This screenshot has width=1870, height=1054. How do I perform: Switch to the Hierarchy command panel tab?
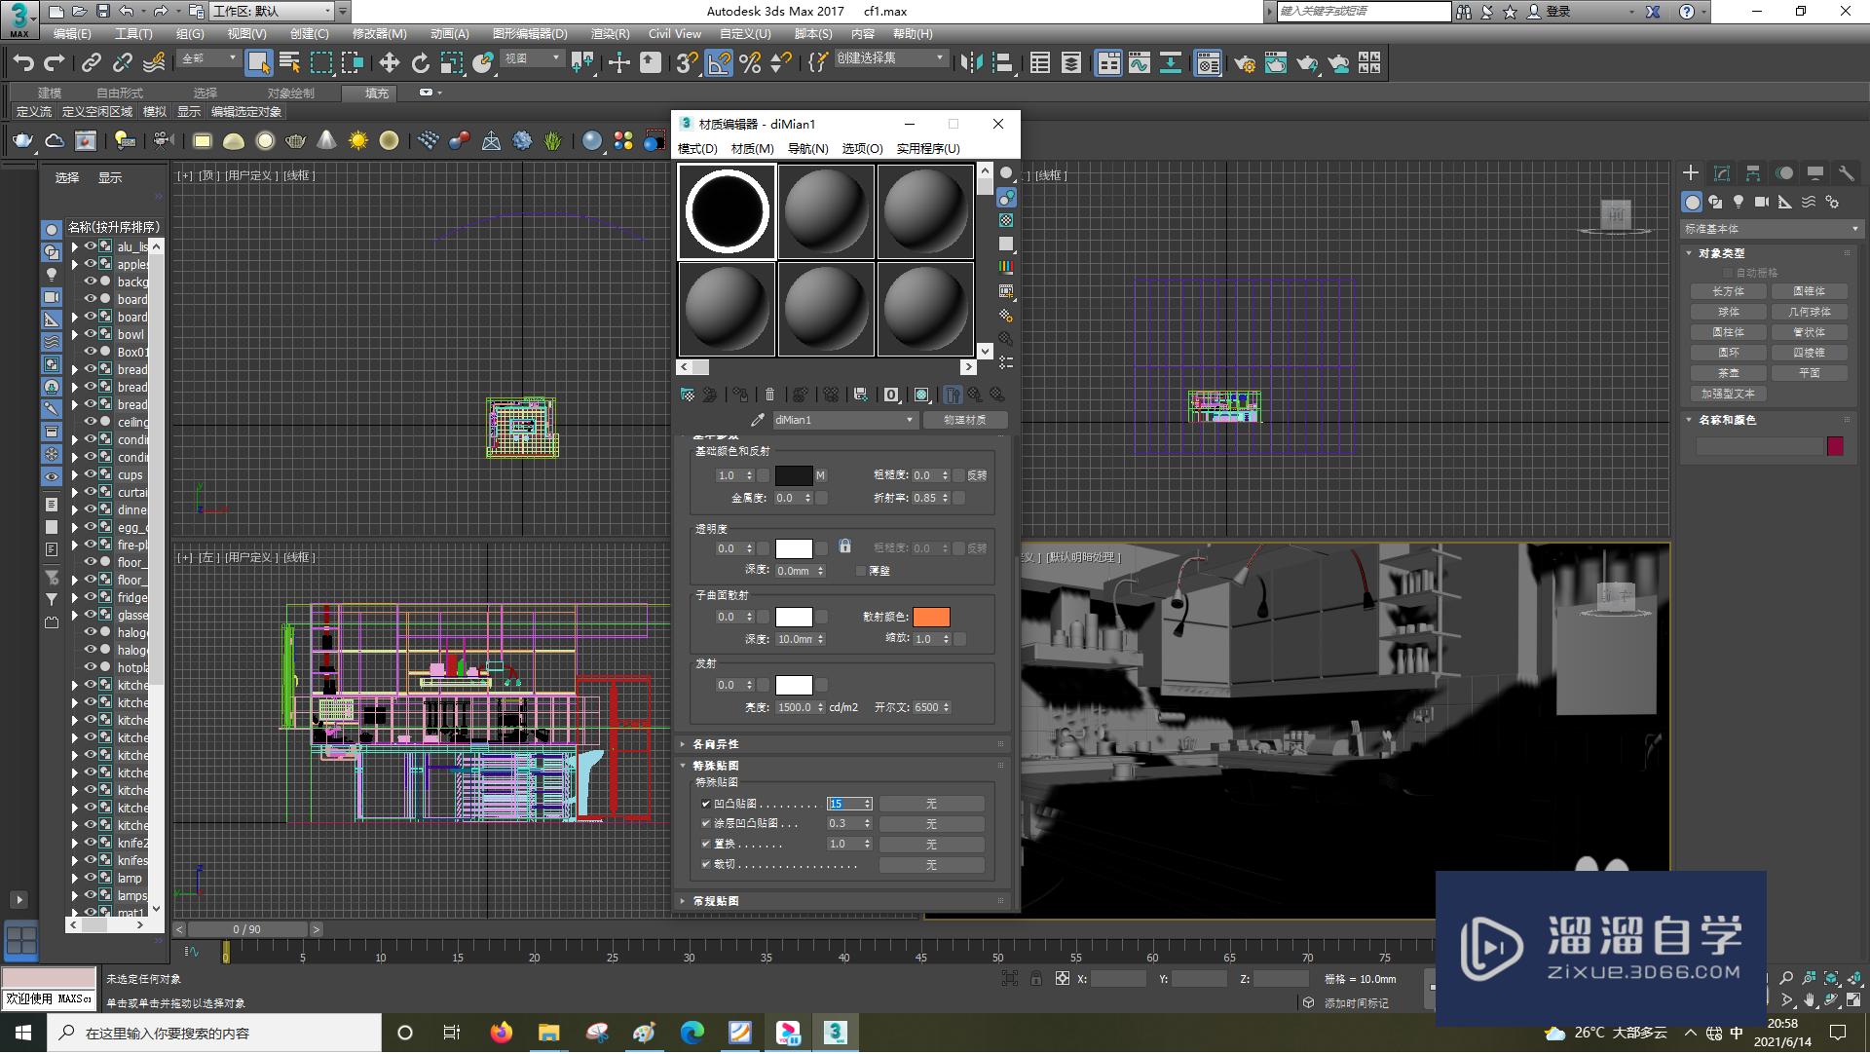(1753, 172)
